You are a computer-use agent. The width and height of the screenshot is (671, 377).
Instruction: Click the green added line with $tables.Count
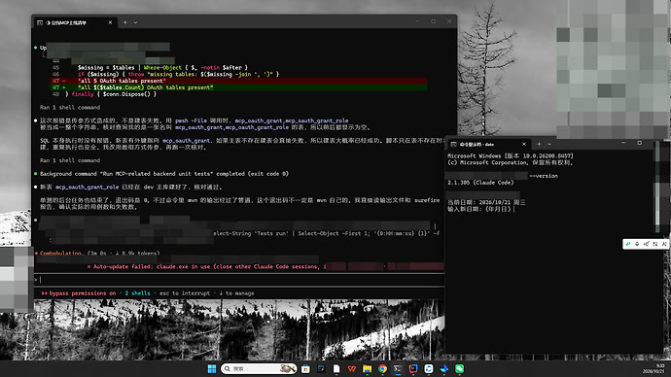239,87
